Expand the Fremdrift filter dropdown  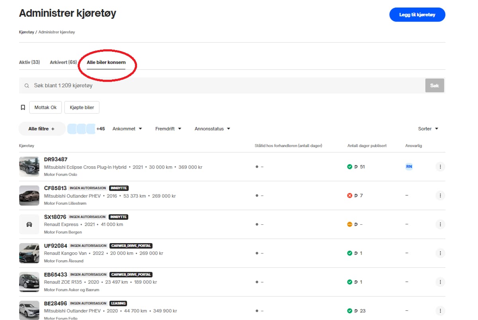[168, 129]
